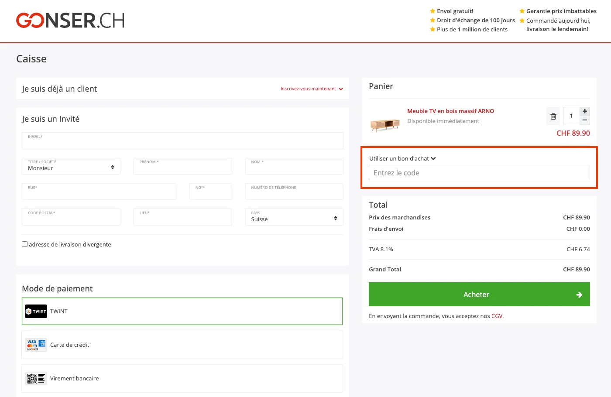The height and width of the screenshot is (397, 611).
Task: Check 'adresse de livraison divergente'
Action: (x=24, y=244)
